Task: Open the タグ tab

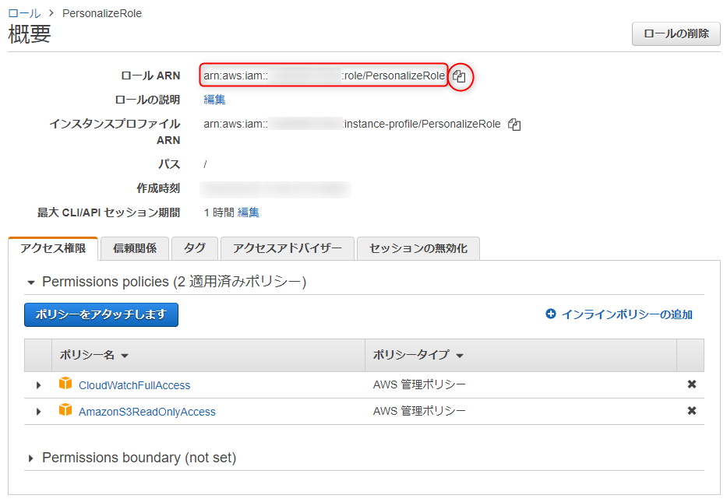Action: [195, 249]
